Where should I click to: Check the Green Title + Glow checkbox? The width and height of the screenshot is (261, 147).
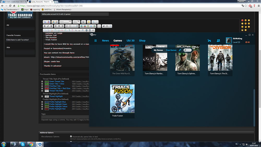point(42,84)
